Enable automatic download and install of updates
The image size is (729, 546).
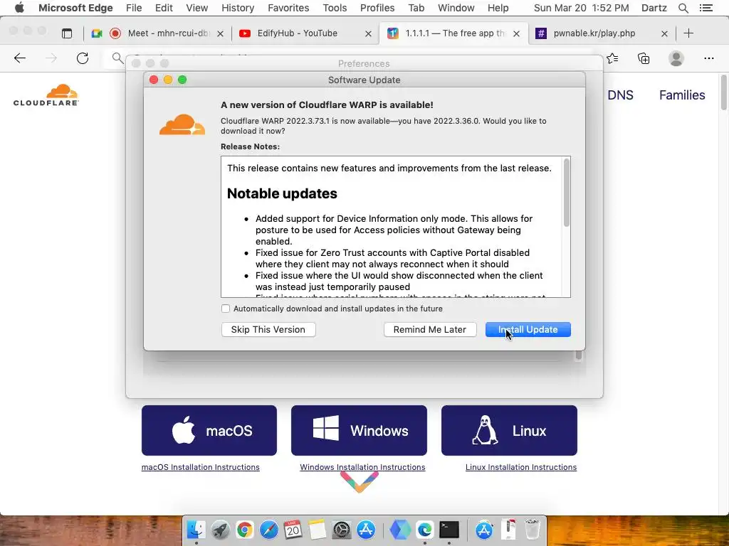tap(226, 309)
